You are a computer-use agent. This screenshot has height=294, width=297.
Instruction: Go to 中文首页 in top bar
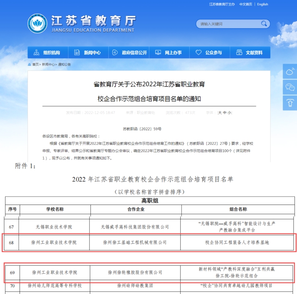245,4
